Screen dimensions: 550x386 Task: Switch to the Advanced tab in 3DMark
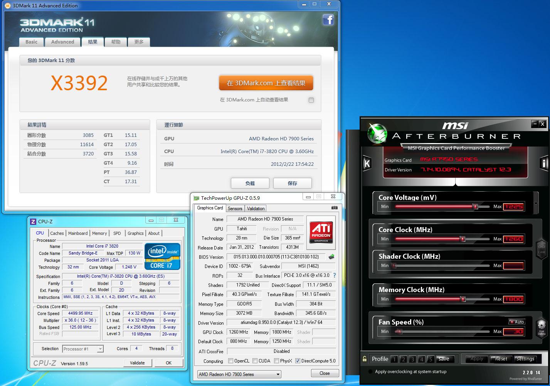62,42
